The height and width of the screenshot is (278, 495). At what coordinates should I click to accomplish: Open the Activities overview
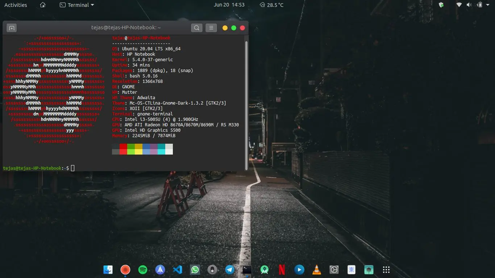pos(16,5)
